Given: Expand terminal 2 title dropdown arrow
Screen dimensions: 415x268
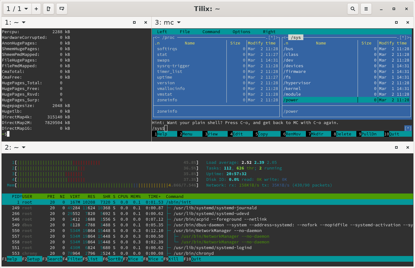Looking at the screenshot, I should [24, 147].
